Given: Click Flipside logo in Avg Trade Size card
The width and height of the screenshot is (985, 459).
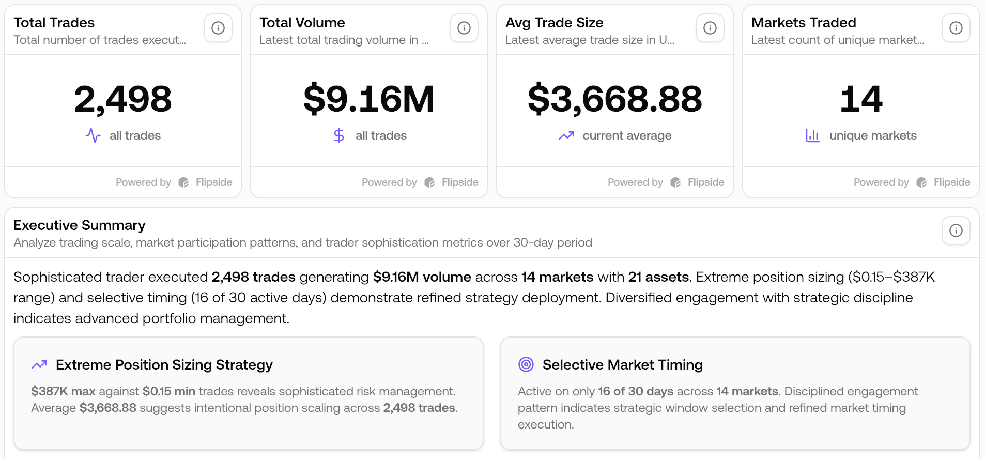Looking at the screenshot, I should (x=675, y=182).
